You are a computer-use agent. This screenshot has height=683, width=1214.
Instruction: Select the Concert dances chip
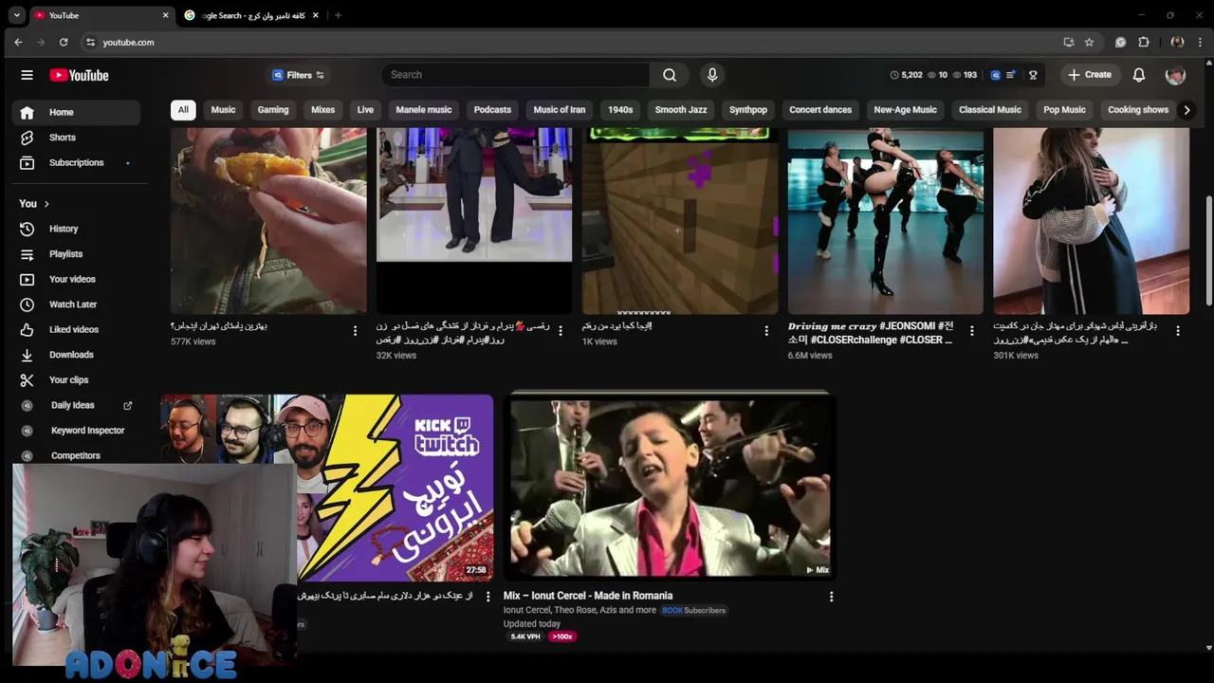(x=820, y=110)
